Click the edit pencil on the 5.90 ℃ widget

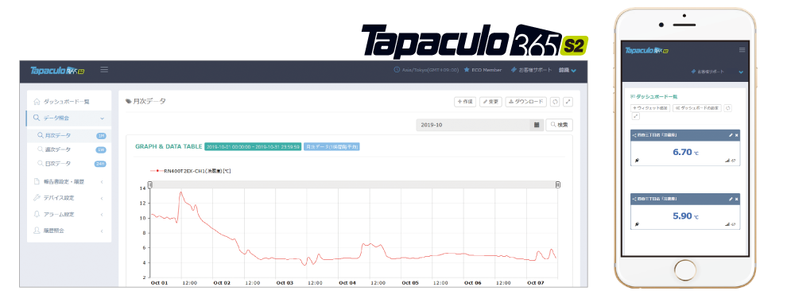(731, 199)
